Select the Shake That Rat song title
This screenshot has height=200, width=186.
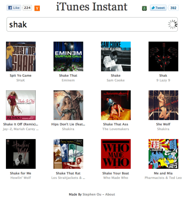pos(68,173)
